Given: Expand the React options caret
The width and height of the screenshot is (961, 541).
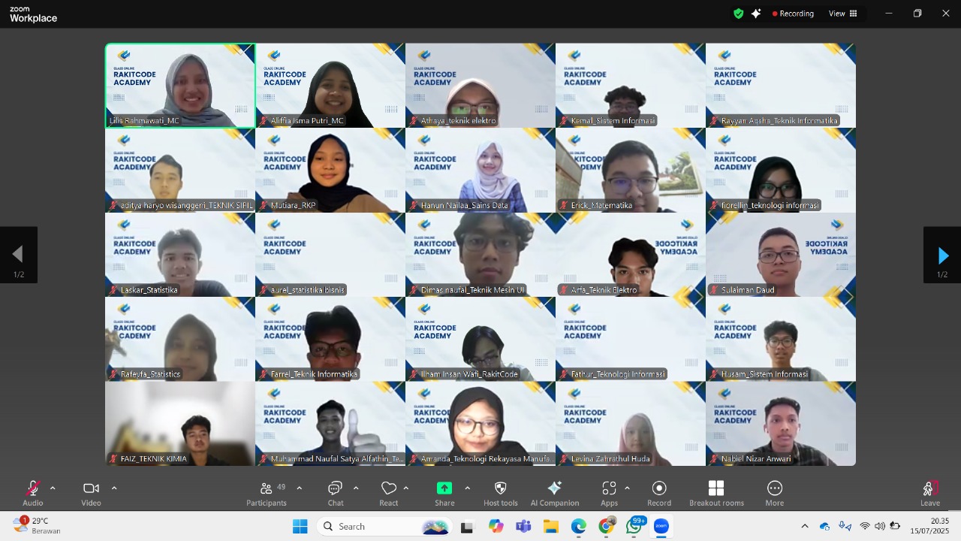Looking at the screenshot, I should point(406,488).
